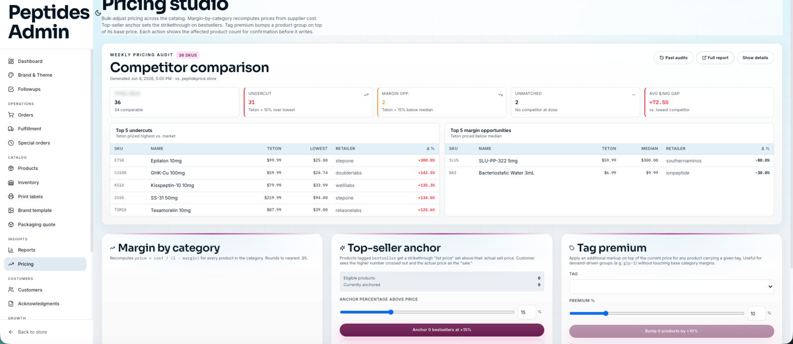
Task: Click the Brand & Theme palette icon
Action: [x=11, y=75]
